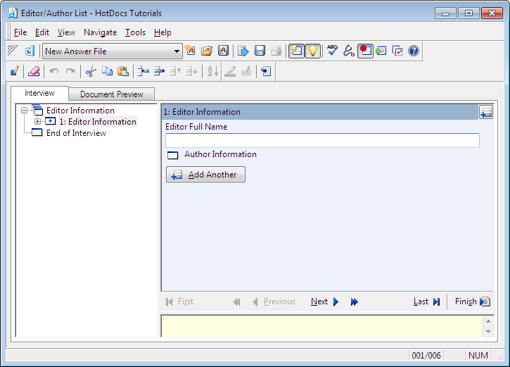Open the File menu
The image size is (510, 367).
[x=20, y=32]
